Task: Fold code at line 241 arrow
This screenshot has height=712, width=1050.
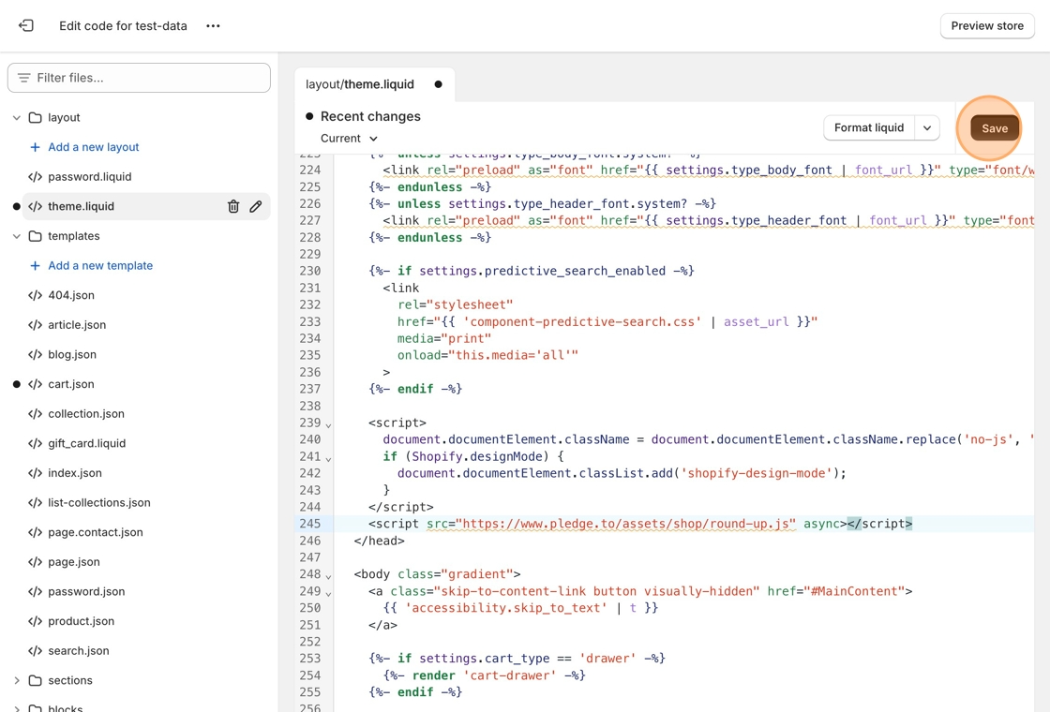Action: coord(328,458)
